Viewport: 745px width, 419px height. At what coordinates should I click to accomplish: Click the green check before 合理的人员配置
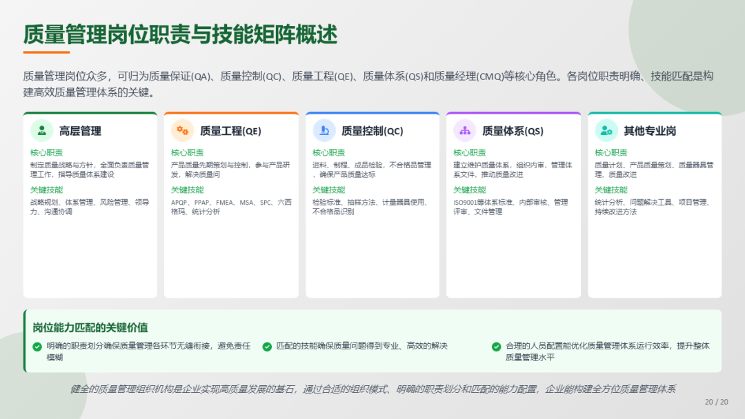click(x=496, y=346)
